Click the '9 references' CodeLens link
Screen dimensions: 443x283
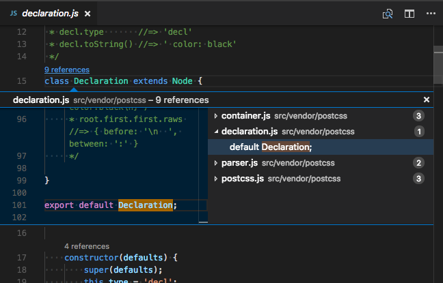(67, 70)
